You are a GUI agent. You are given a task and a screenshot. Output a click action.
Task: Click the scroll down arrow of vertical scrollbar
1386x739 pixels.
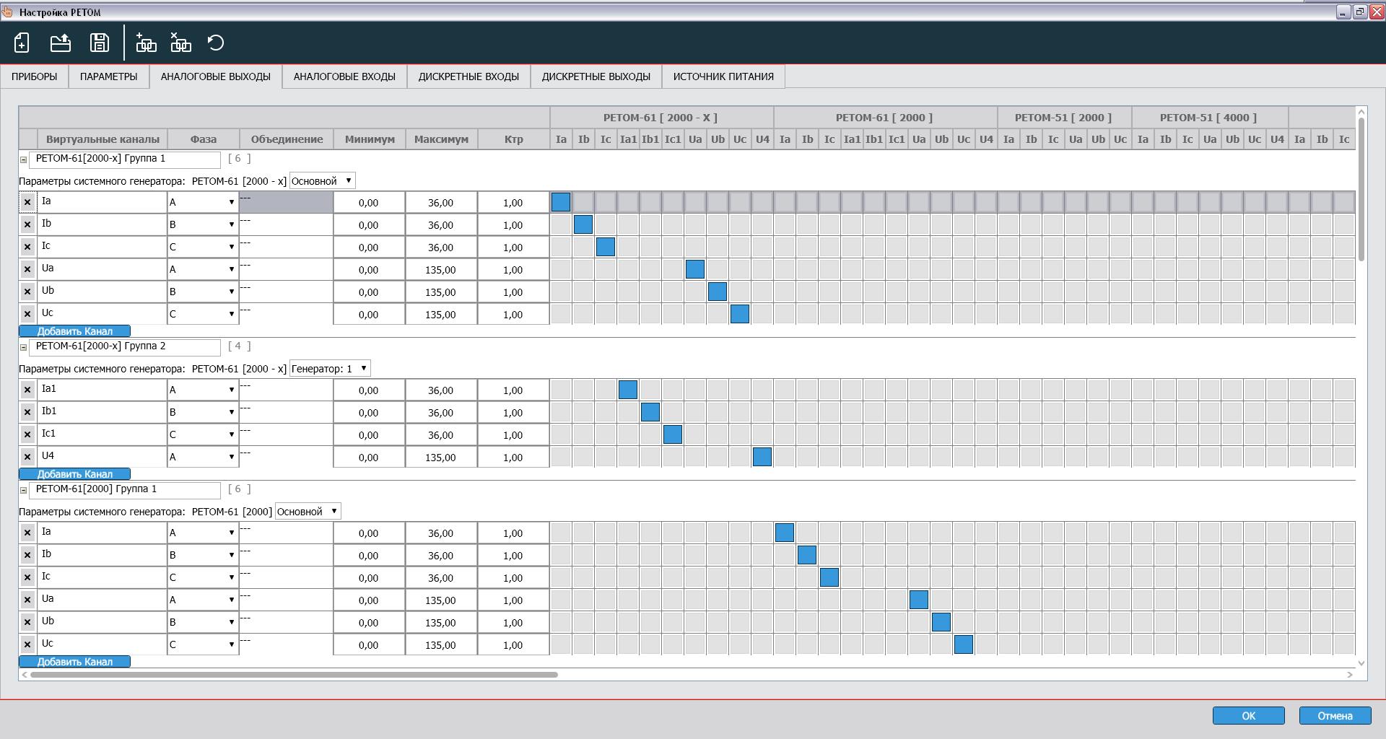click(1361, 663)
